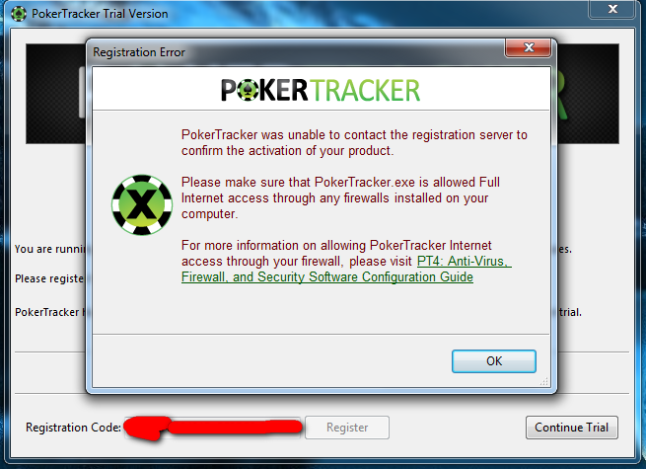
Task: Click OK to dismiss the error
Action: point(494,361)
